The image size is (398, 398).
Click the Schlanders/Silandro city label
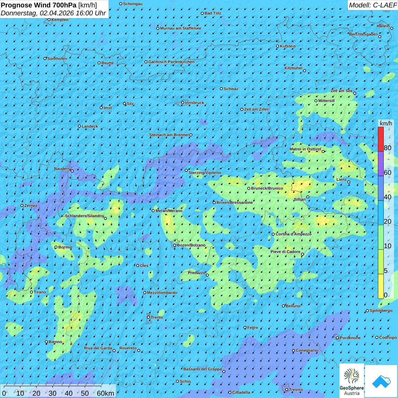(84, 216)
